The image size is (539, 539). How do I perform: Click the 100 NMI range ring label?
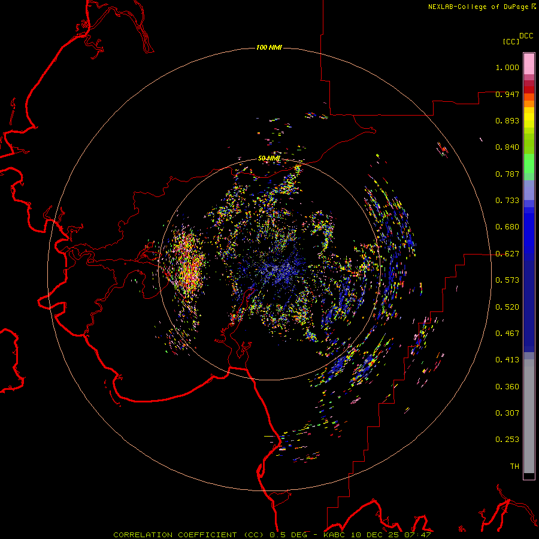pos(269,47)
